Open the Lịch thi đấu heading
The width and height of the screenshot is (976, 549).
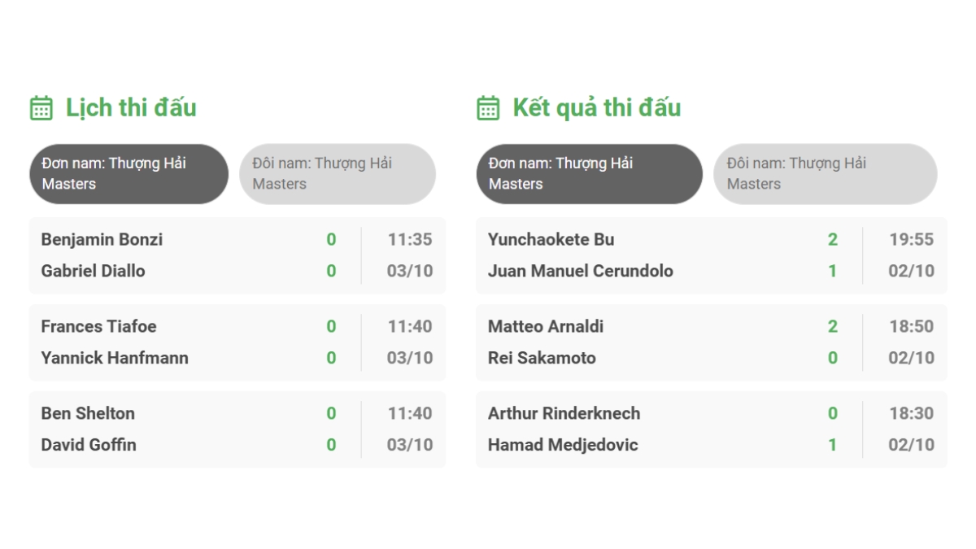coord(131,107)
